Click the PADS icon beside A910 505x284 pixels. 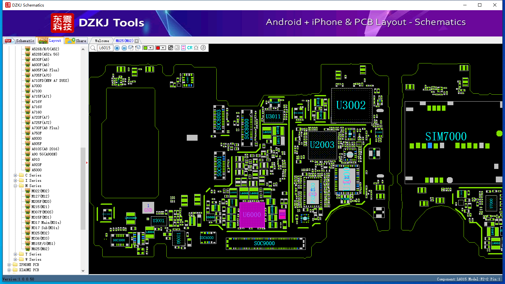(28, 159)
